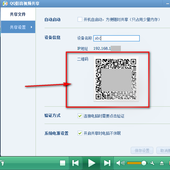Switch to 共享文件 tab

[x=18, y=14]
